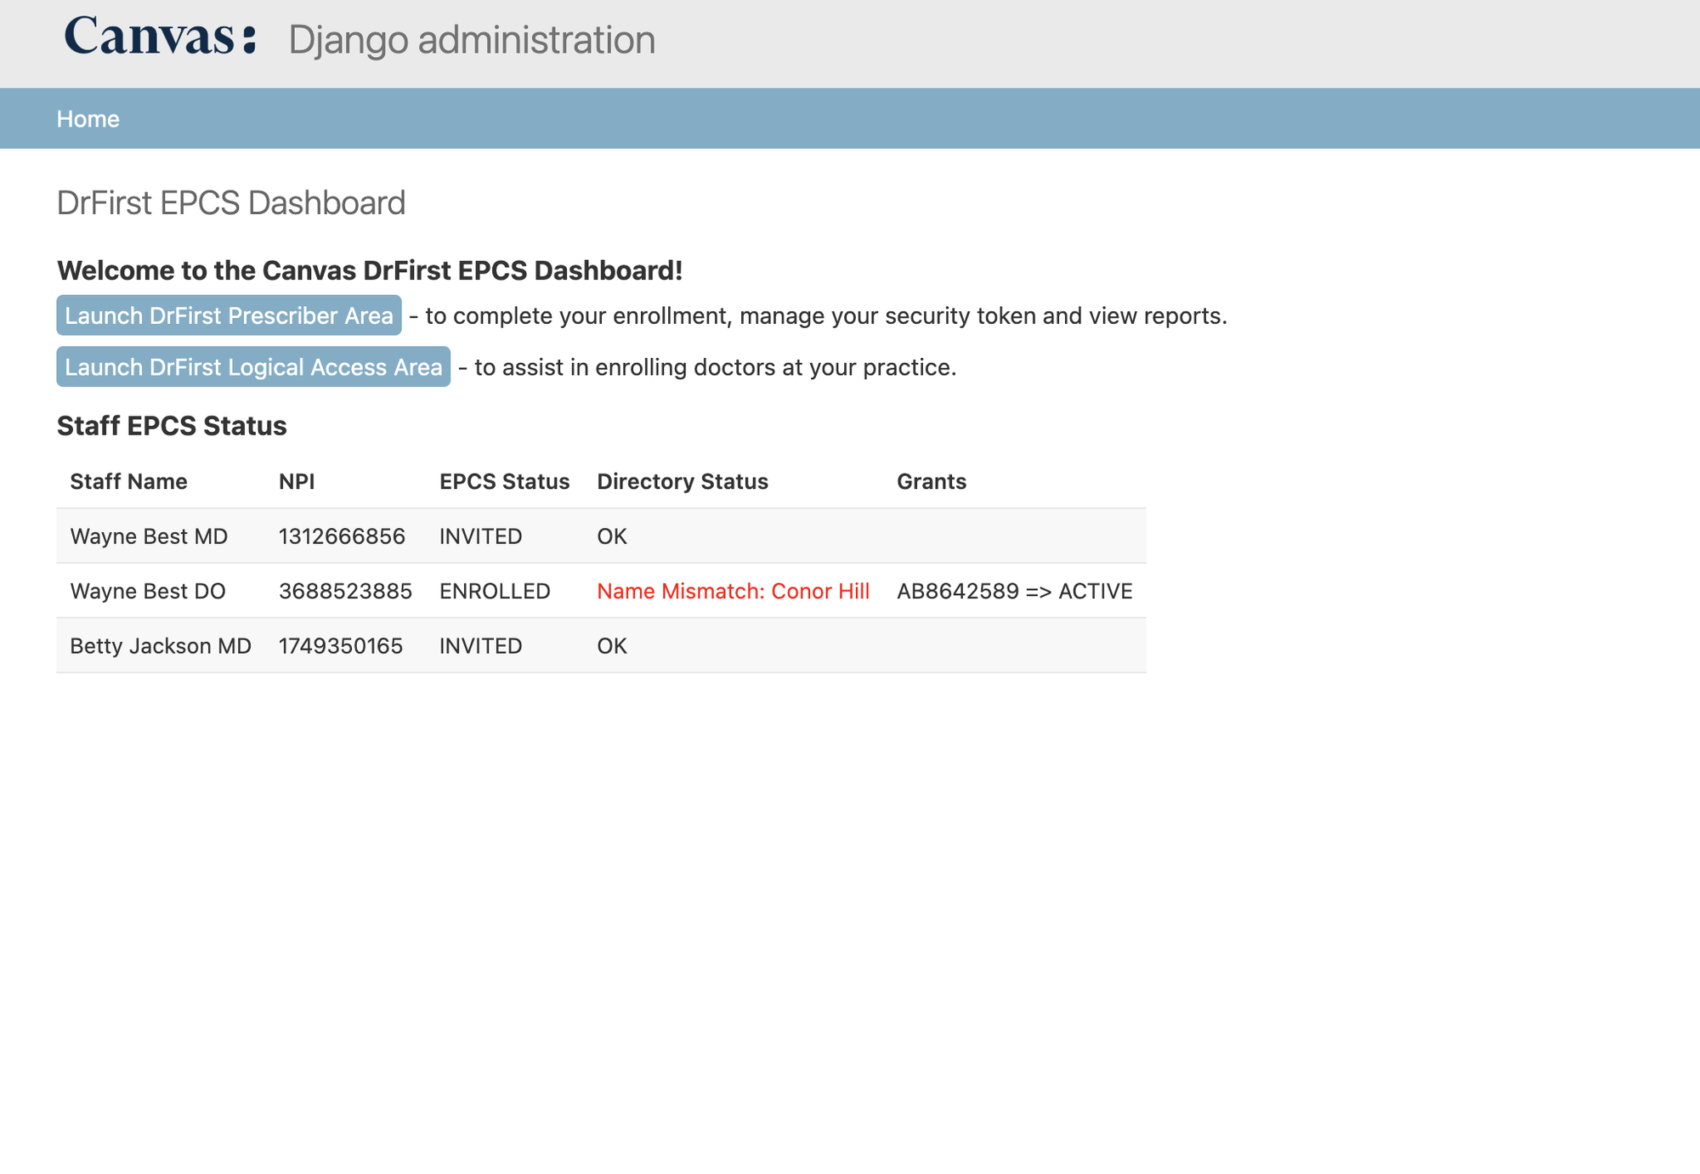Click the Name Mismatch: Conor Hill warning
The width and height of the screenshot is (1700, 1174).
coord(733,591)
